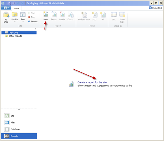
Task: Switch to the SEO view
Action: [x=94, y=16]
